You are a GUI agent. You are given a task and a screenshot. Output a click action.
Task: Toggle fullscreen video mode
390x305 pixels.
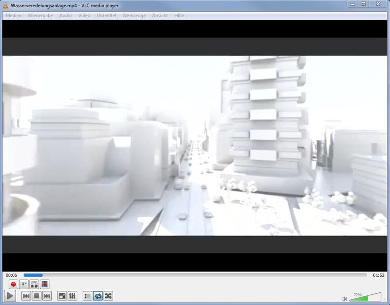(62, 296)
